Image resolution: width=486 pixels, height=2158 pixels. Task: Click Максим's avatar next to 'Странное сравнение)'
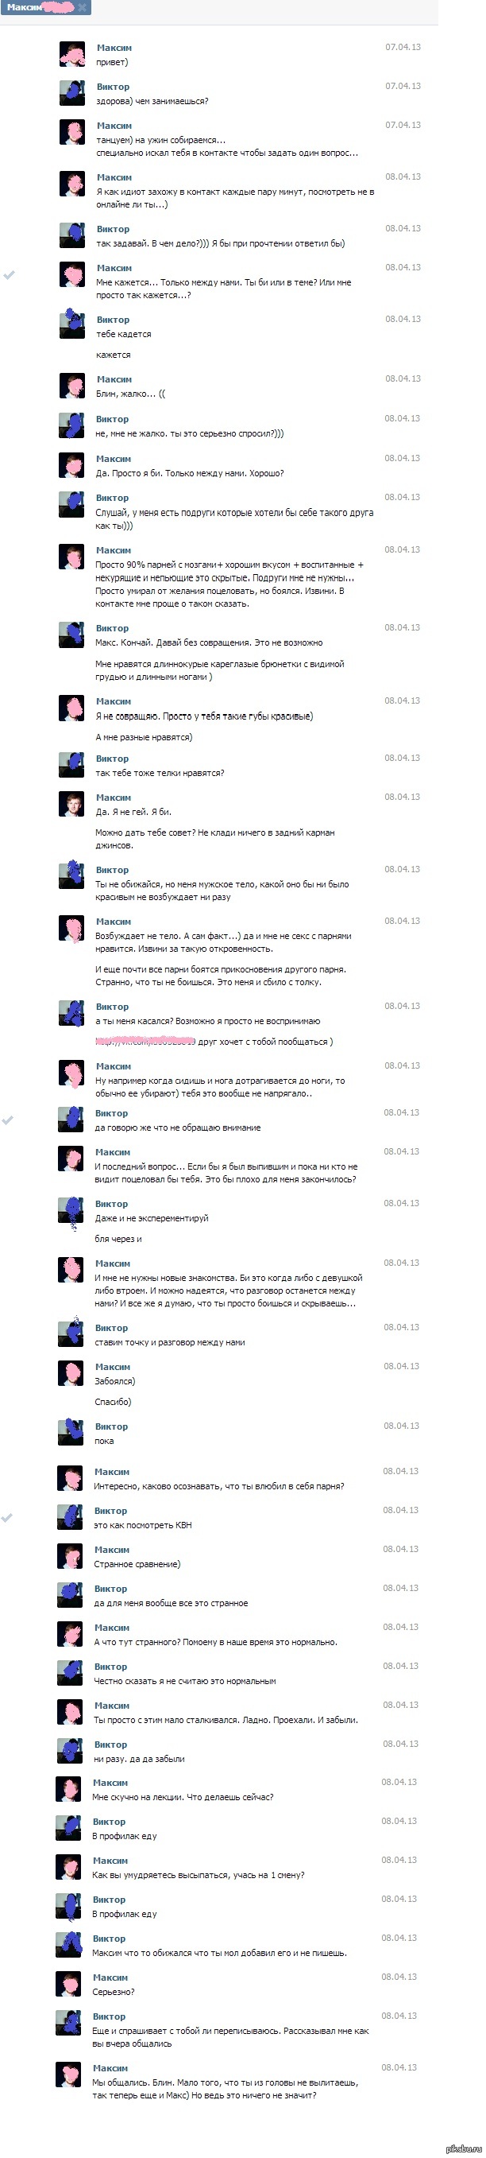click(x=69, y=1555)
